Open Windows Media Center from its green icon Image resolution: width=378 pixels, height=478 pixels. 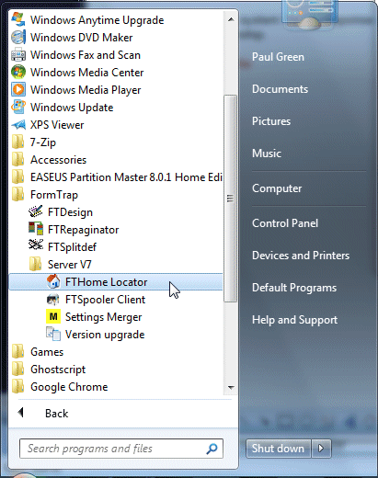point(18,73)
